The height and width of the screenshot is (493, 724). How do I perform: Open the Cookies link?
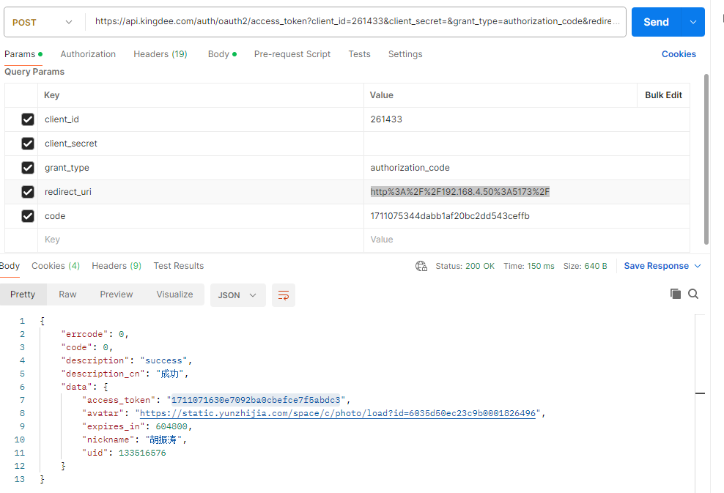679,54
